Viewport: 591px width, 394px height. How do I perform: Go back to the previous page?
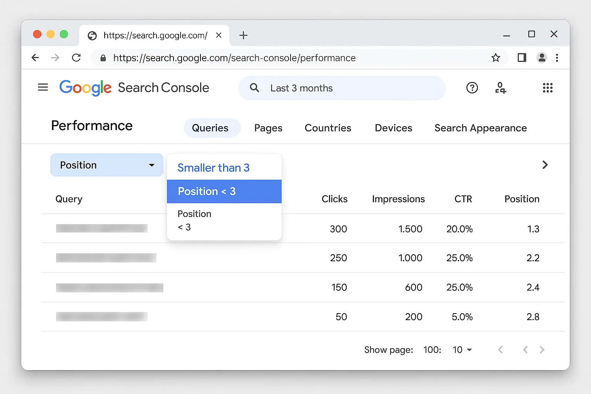pyautogui.click(x=35, y=58)
